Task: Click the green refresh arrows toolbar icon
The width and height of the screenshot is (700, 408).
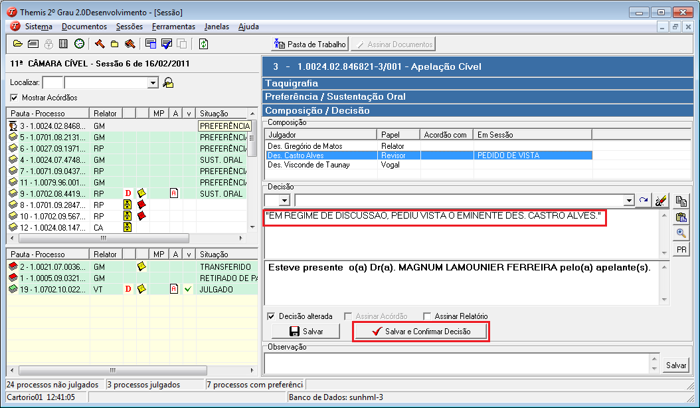Action: (x=204, y=44)
